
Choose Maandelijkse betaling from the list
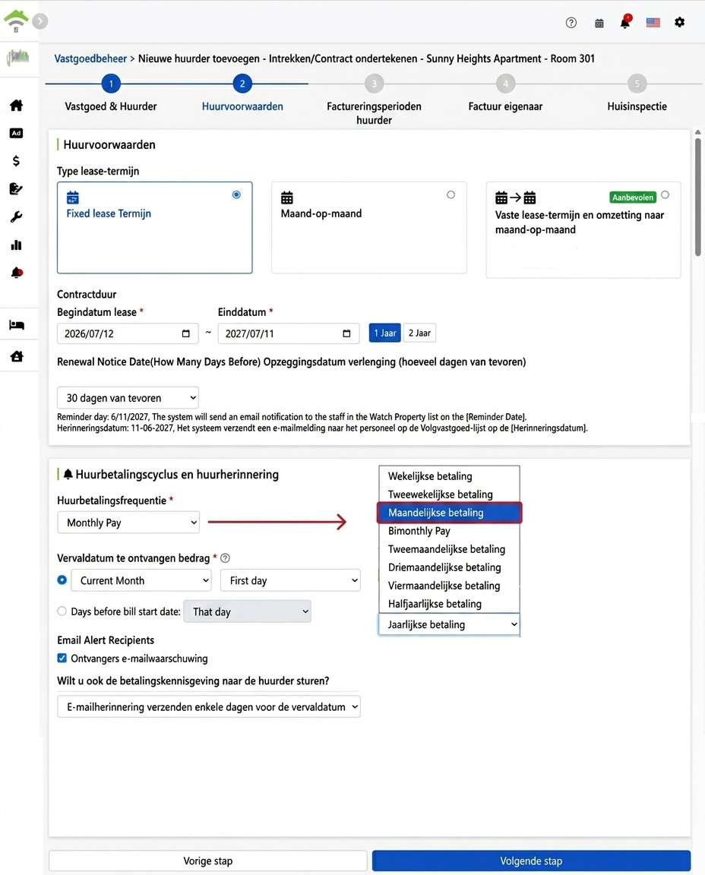449,513
